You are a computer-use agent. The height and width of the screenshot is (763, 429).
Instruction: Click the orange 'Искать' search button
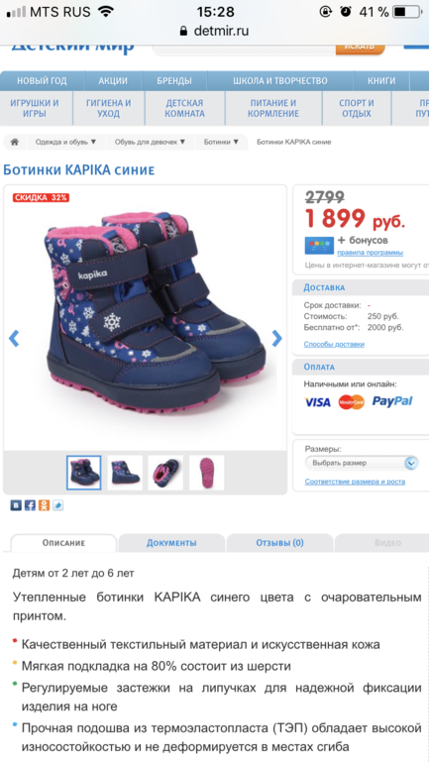(360, 47)
